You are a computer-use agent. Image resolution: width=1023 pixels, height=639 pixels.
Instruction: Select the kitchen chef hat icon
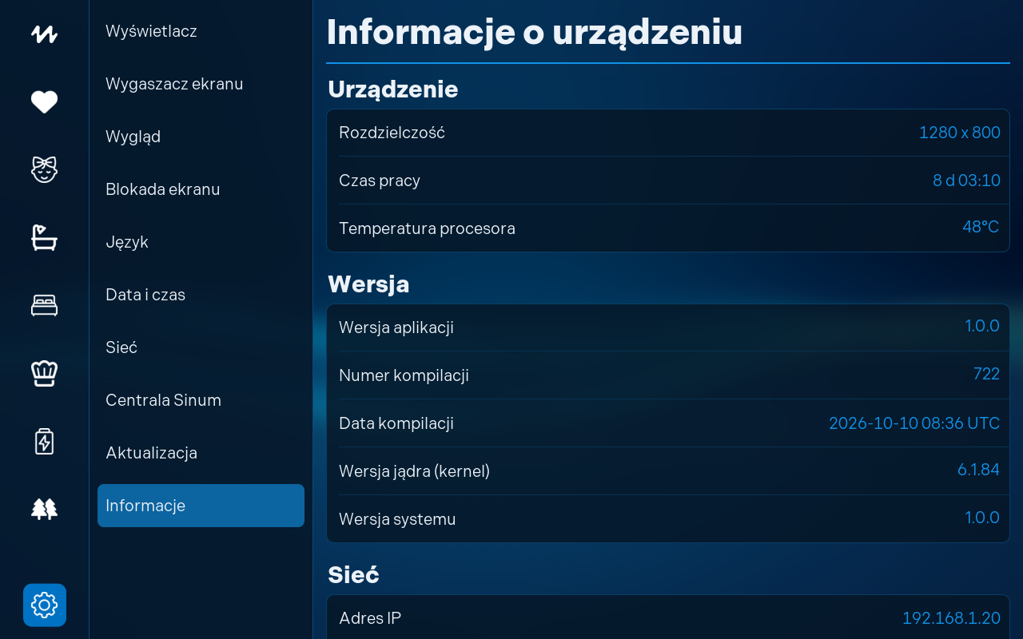[x=44, y=373]
